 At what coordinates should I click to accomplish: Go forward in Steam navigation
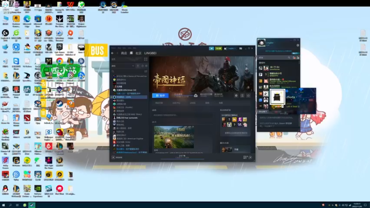click(x=117, y=53)
